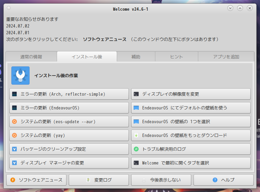
Task: Apply EndeavourOS にてデフォルトの壁紙を使う
Action: tap(191, 108)
